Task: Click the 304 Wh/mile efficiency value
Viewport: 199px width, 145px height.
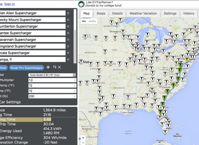Action: tap(55, 138)
